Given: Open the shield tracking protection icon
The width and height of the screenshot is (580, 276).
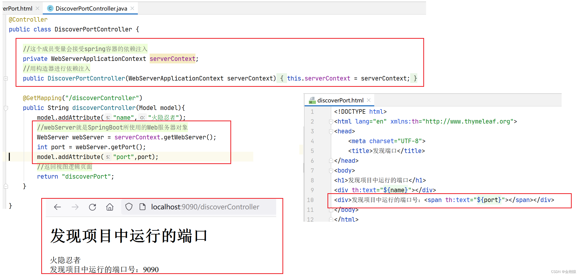Looking at the screenshot, I should [x=129, y=207].
